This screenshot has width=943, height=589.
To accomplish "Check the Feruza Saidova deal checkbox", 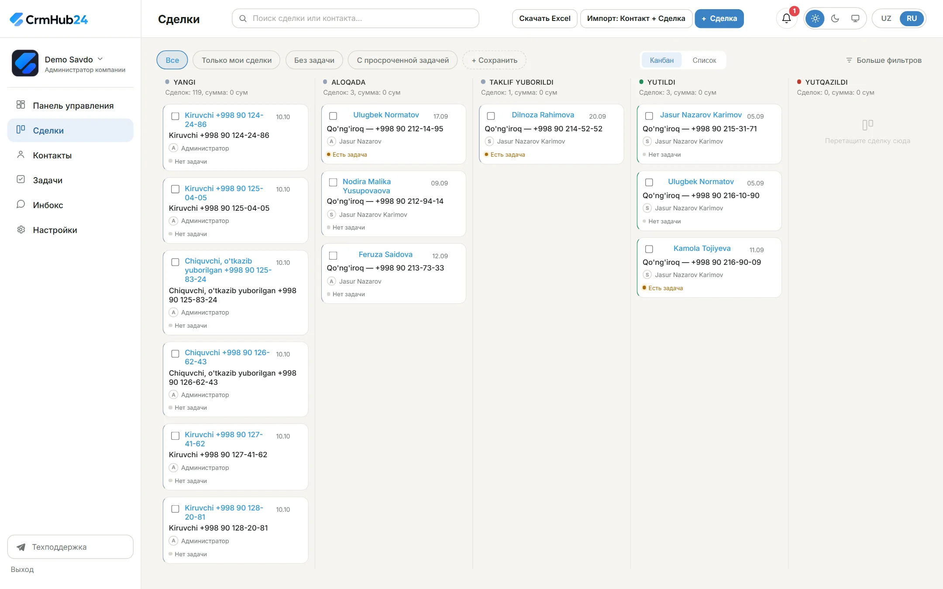I will [333, 256].
